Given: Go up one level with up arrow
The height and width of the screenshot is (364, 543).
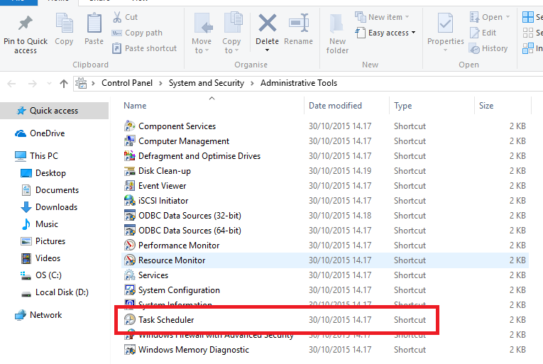Looking at the screenshot, I should (x=63, y=84).
